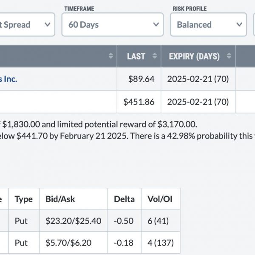Sort by the EXPIRY (DAYS) column arrows

tap(229, 56)
